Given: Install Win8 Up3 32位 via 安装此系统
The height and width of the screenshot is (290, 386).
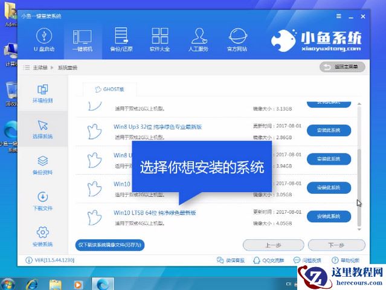Looking at the screenshot, I should coord(329,130).
